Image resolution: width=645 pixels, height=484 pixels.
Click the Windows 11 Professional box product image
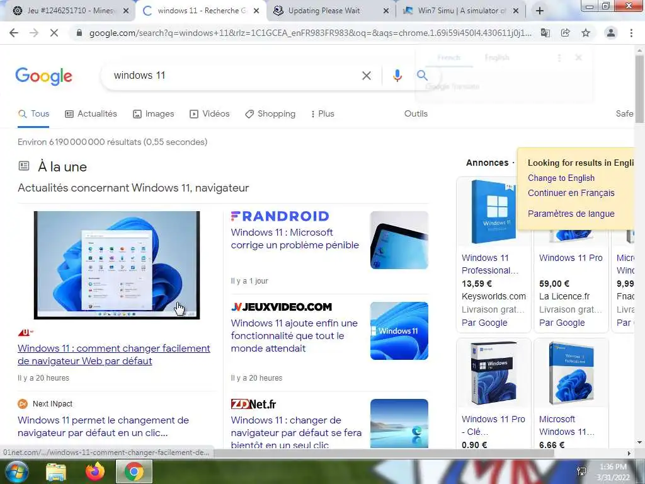(x=494, y=212)
